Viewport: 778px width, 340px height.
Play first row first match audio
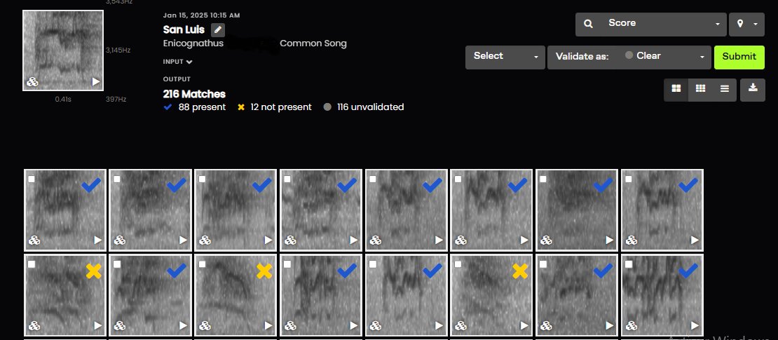(x=97, y=240)
